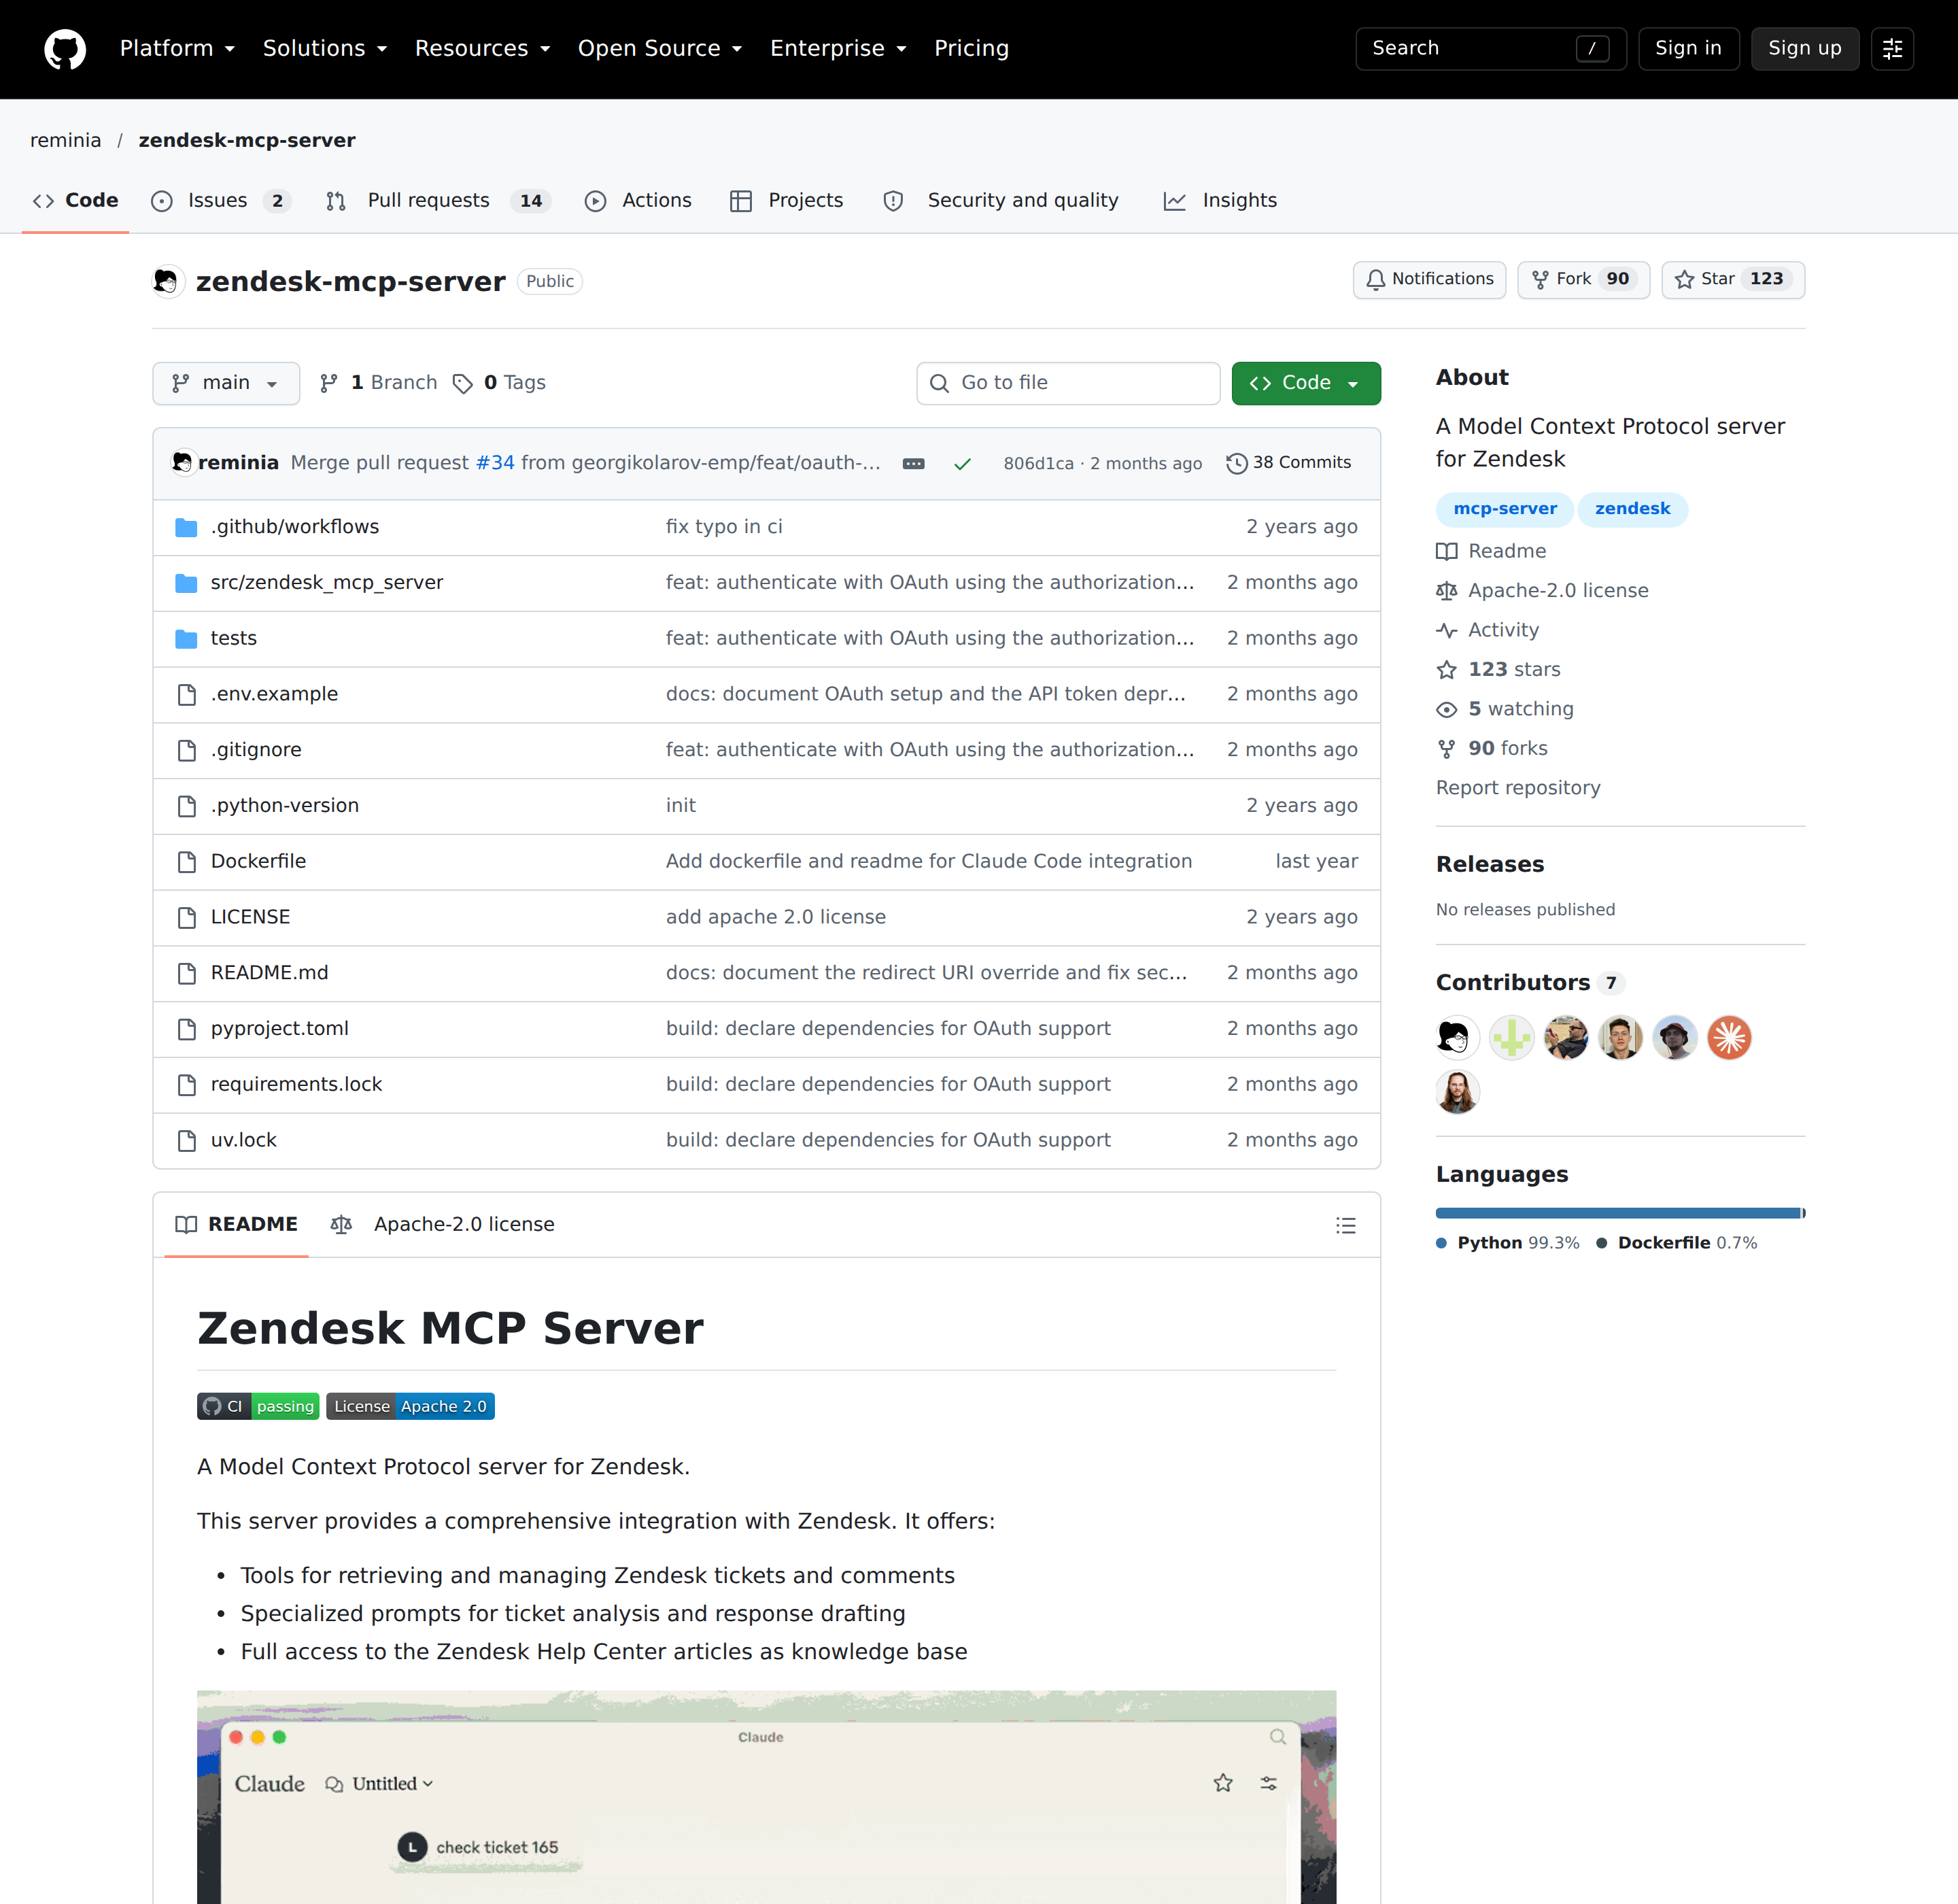Image resolution: width=1958 pixels, height=1904 pixels.
Task: Open the Pull requests tab
Action: pos(438,201)
